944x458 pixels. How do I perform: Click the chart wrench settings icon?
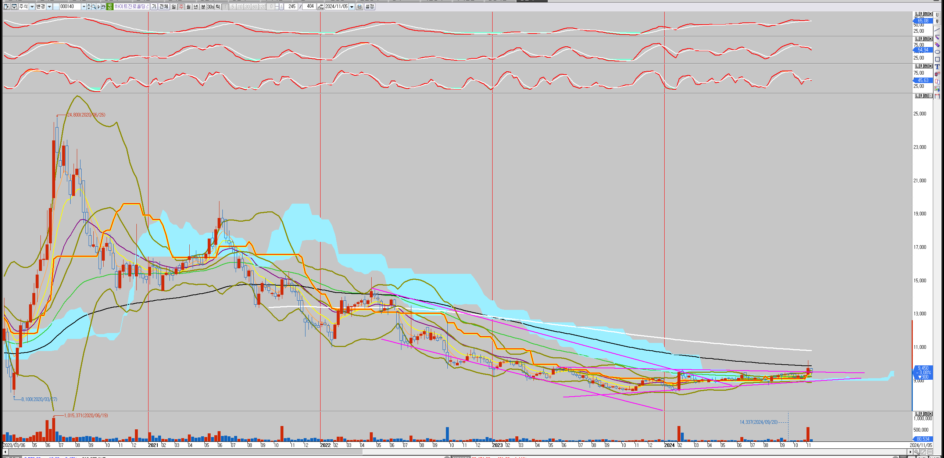click(917, 452)
